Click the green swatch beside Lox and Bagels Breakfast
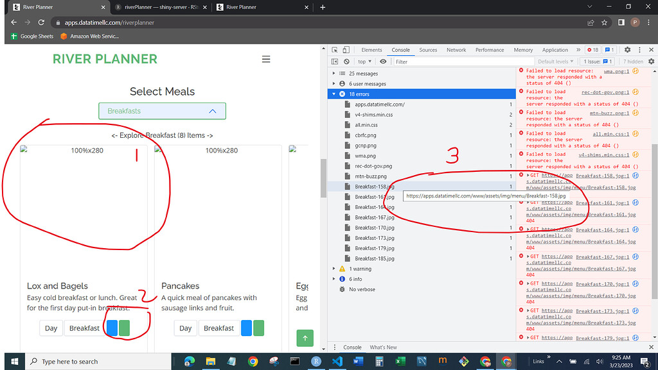 point(125,328)
